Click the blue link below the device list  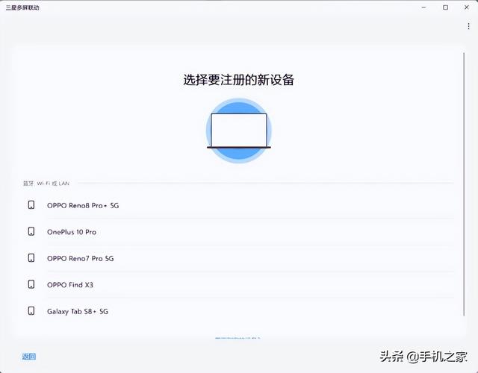pyautogui.click(x=238, y=338)
